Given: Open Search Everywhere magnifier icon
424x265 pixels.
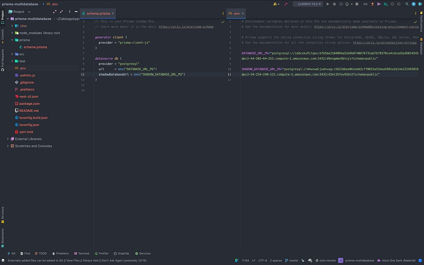Looking at the screenshot, I should coord(407,4).
